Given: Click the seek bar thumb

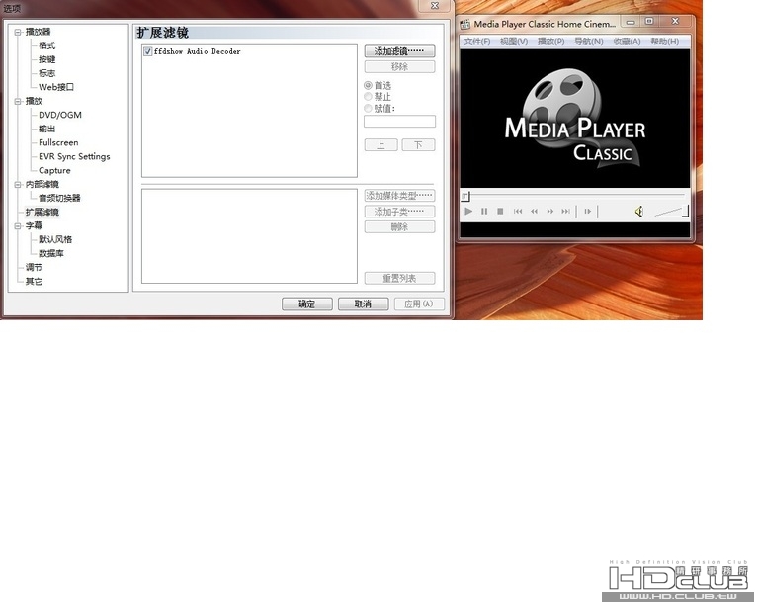Looking at the screenshot, I should 465,196.
